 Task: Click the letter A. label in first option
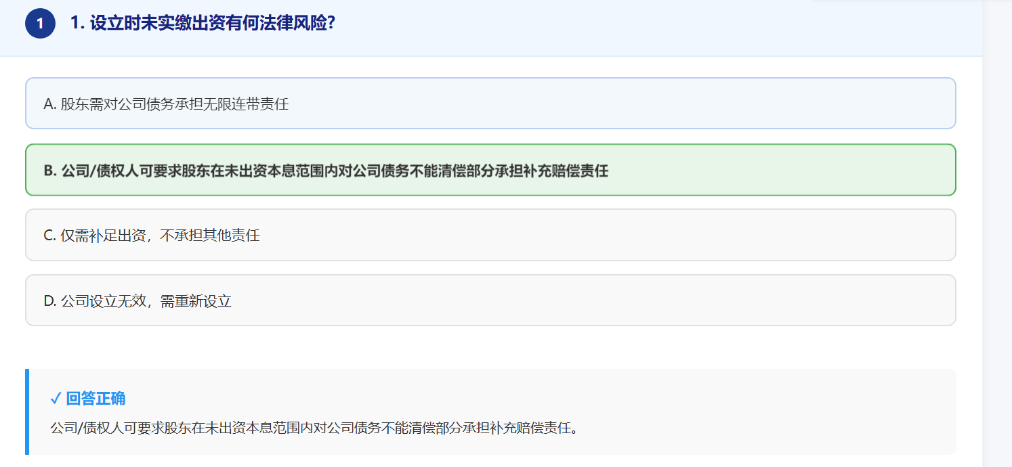click(x=49, y=104)
